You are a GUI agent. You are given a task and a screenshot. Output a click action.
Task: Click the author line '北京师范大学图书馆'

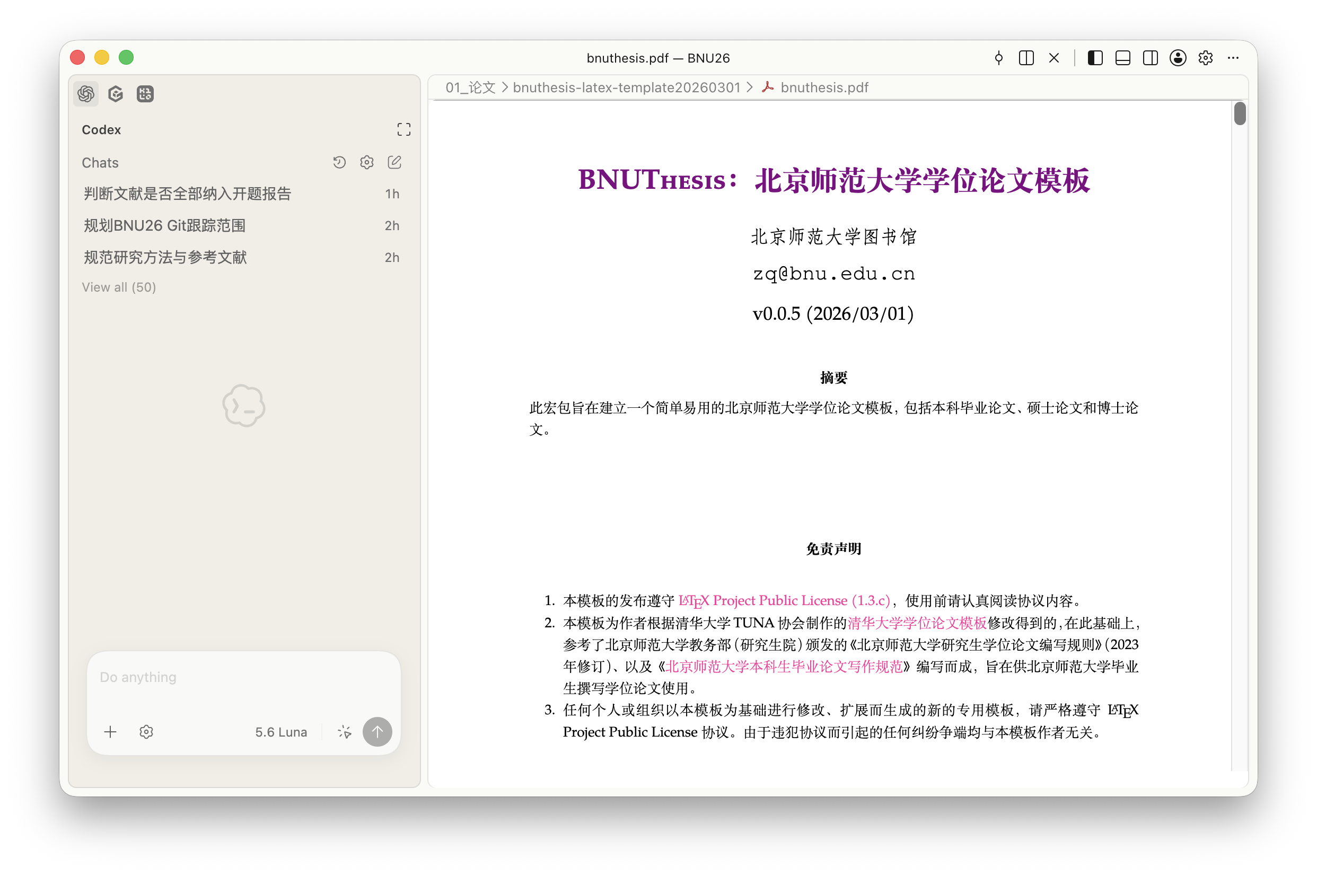(833, 237)
